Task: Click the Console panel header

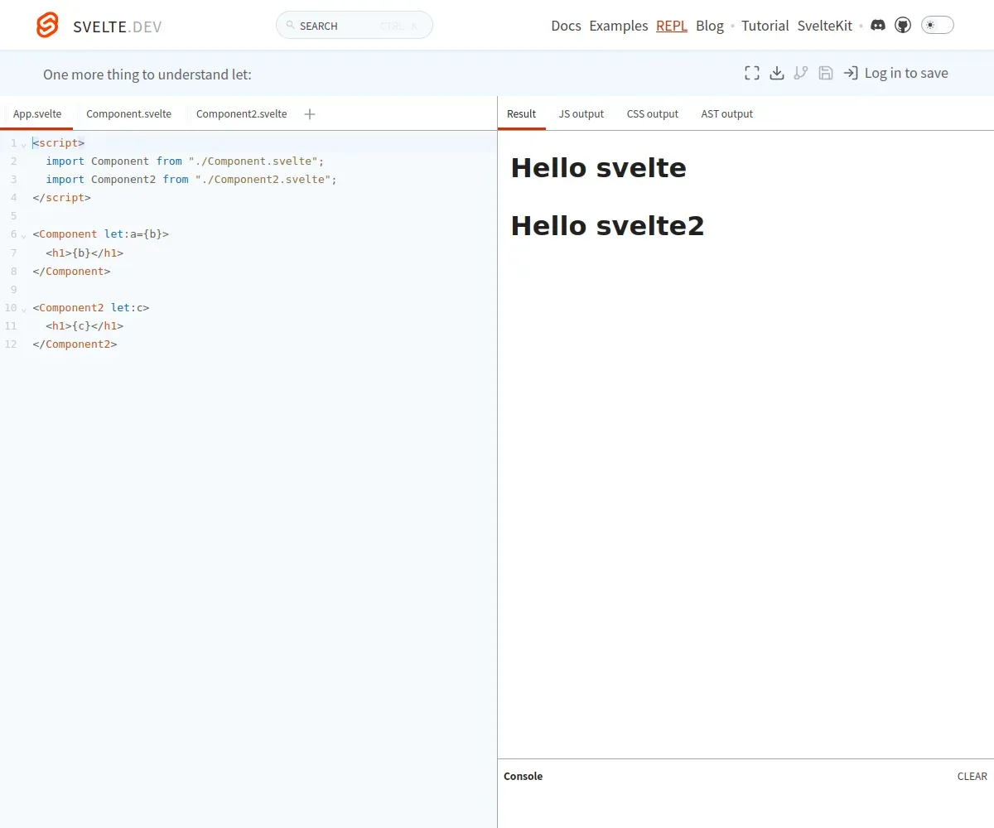Action: 745,777
